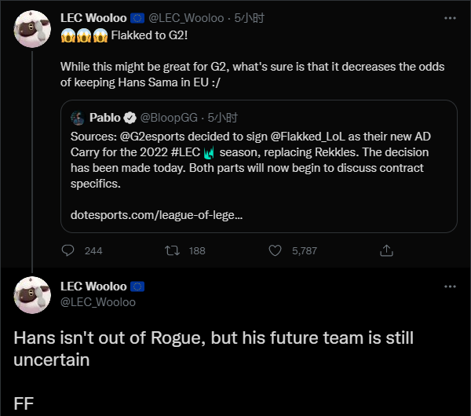Open the @G2esports mention
Image resolution: width=471 pixels, height=416 pixels.
point(152,137)
